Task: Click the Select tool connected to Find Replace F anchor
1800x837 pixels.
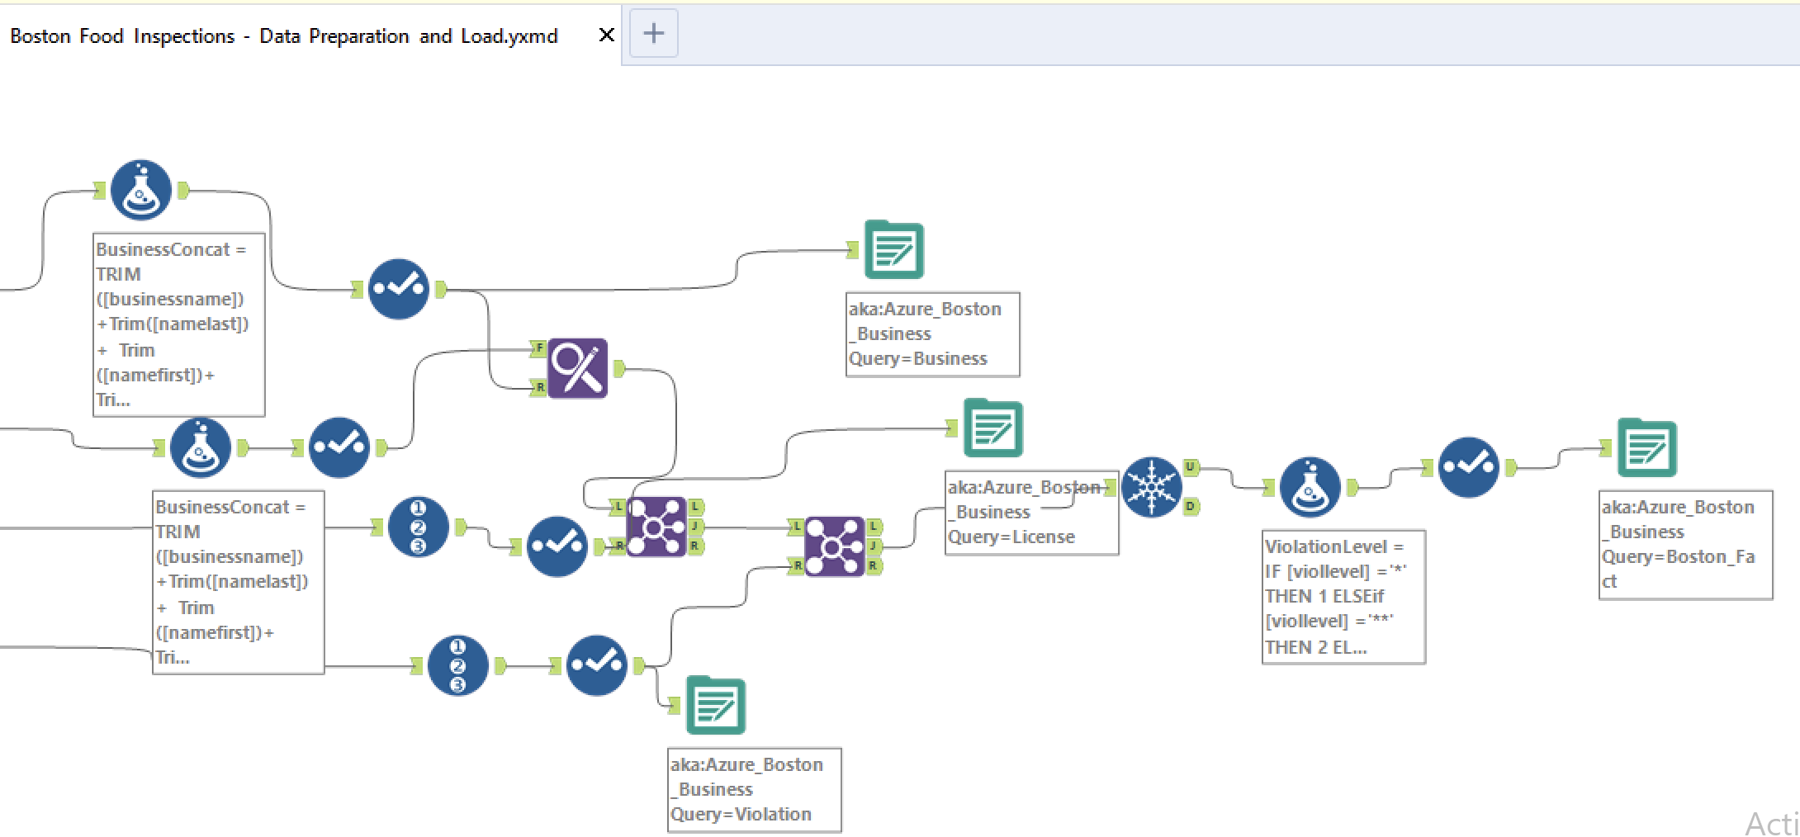Action: point(339,447)
